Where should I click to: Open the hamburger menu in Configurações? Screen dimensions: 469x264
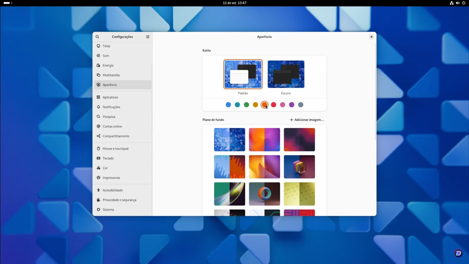tap(147, 37)
